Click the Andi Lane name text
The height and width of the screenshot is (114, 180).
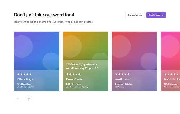click(122, 79)
